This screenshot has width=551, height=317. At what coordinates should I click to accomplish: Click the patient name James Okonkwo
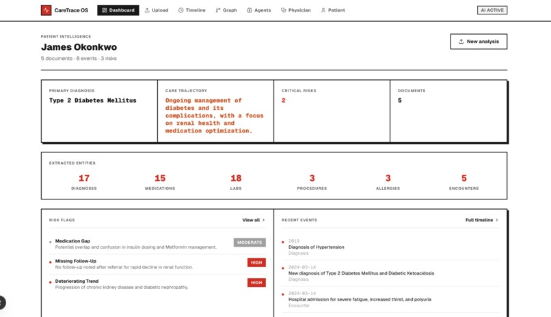pos(79,47)
